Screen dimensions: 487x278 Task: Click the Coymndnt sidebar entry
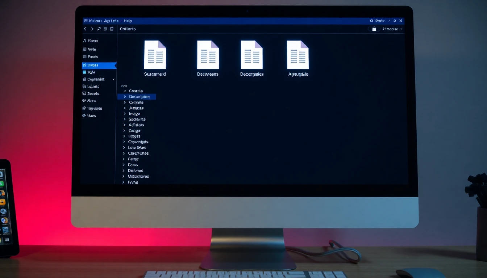[96, 79]
